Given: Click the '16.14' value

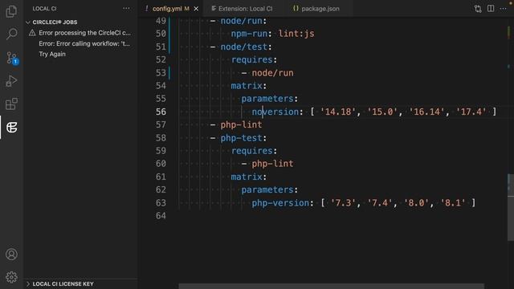Looking at the screenshot, I should 426,112.
